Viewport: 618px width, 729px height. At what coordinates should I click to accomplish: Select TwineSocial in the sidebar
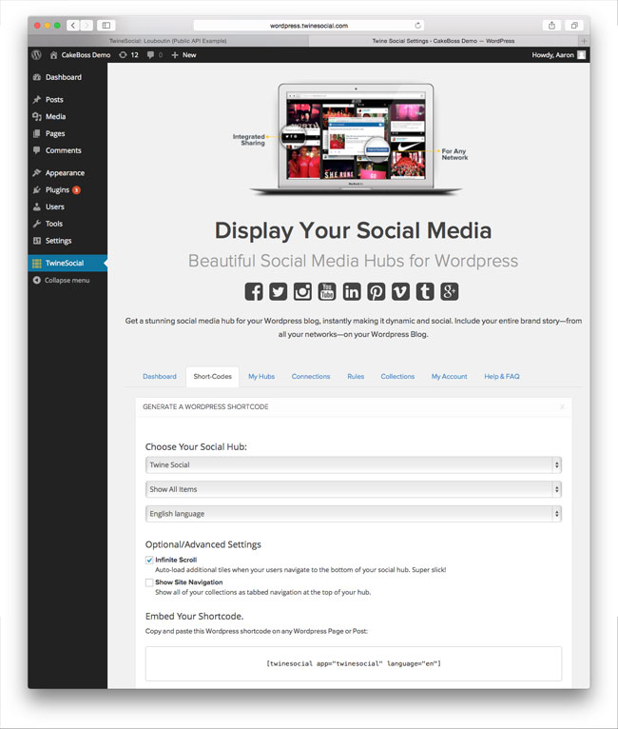click(x=68, y=264)
